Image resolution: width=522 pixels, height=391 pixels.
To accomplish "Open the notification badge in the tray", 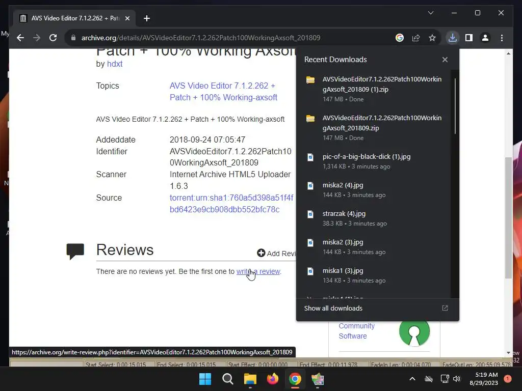I will point(508,378).
